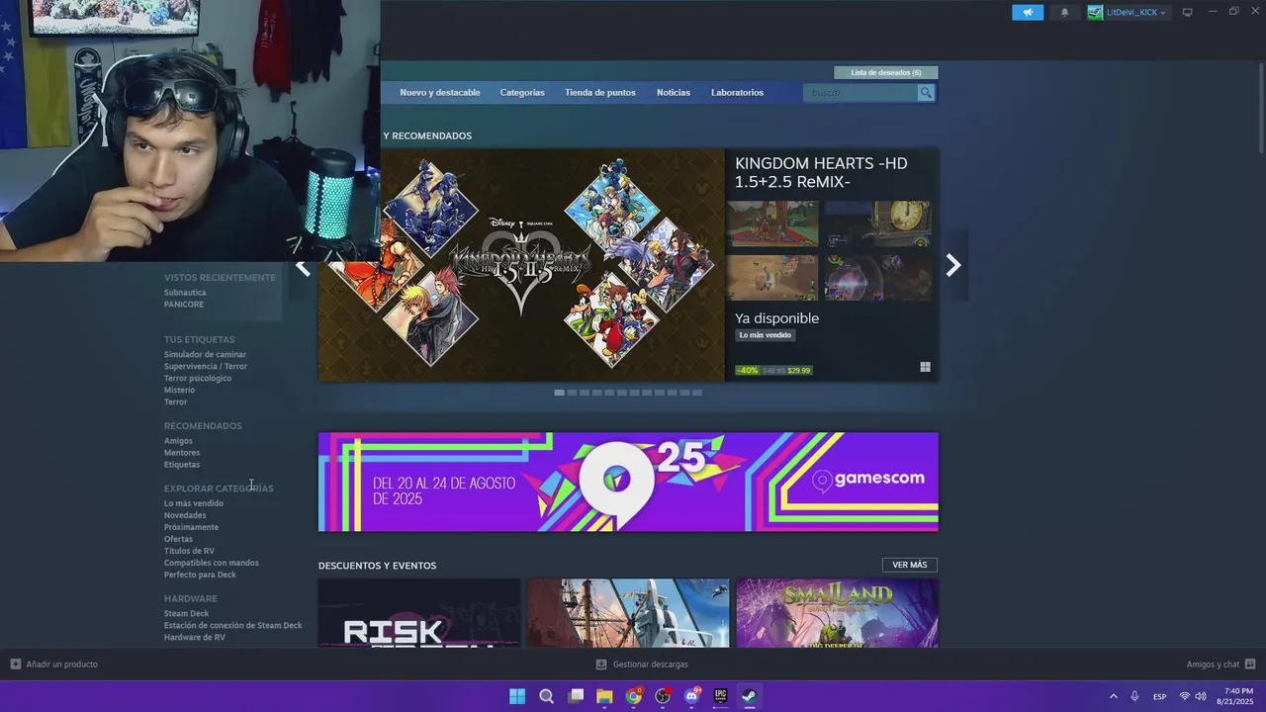Open Epic Games Launcher from taskbar
The height and width of the screenshot is (712, 1266).
click(x=721, y=696)
